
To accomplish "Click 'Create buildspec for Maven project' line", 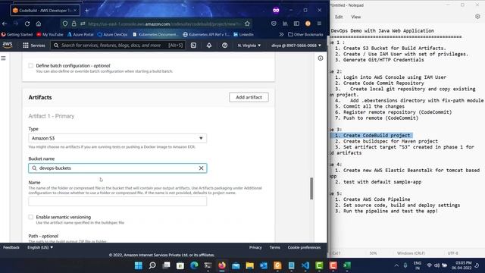I will pyautogui.click(x=386, y=141).
